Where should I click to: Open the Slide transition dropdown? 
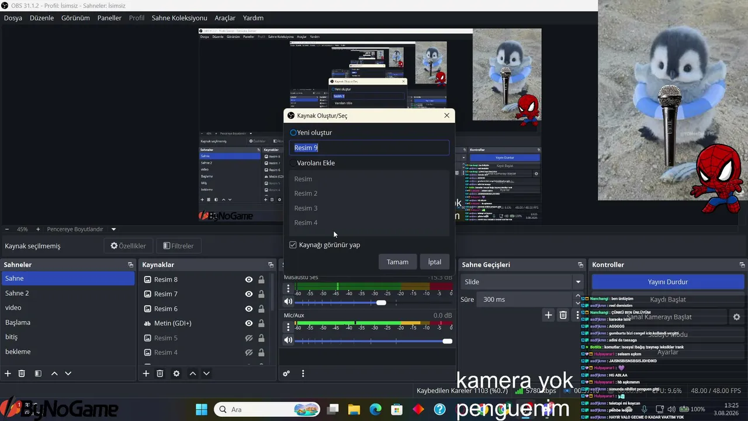[x=522, y=282]
